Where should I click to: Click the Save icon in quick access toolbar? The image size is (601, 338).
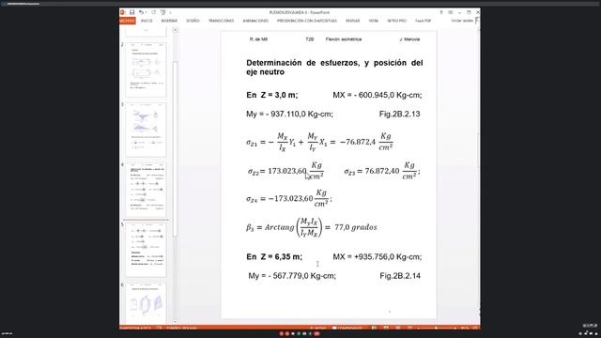pyautogui.click(x=131, y=12)
